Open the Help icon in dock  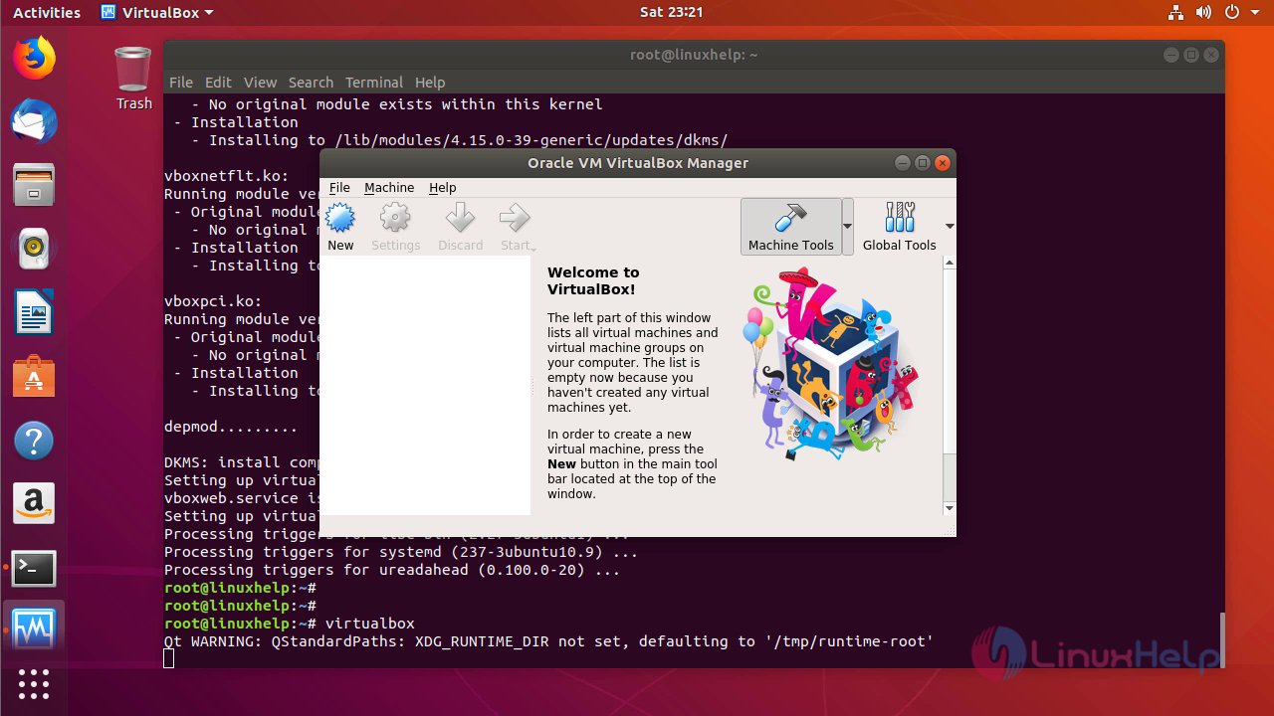pos(34,441)
